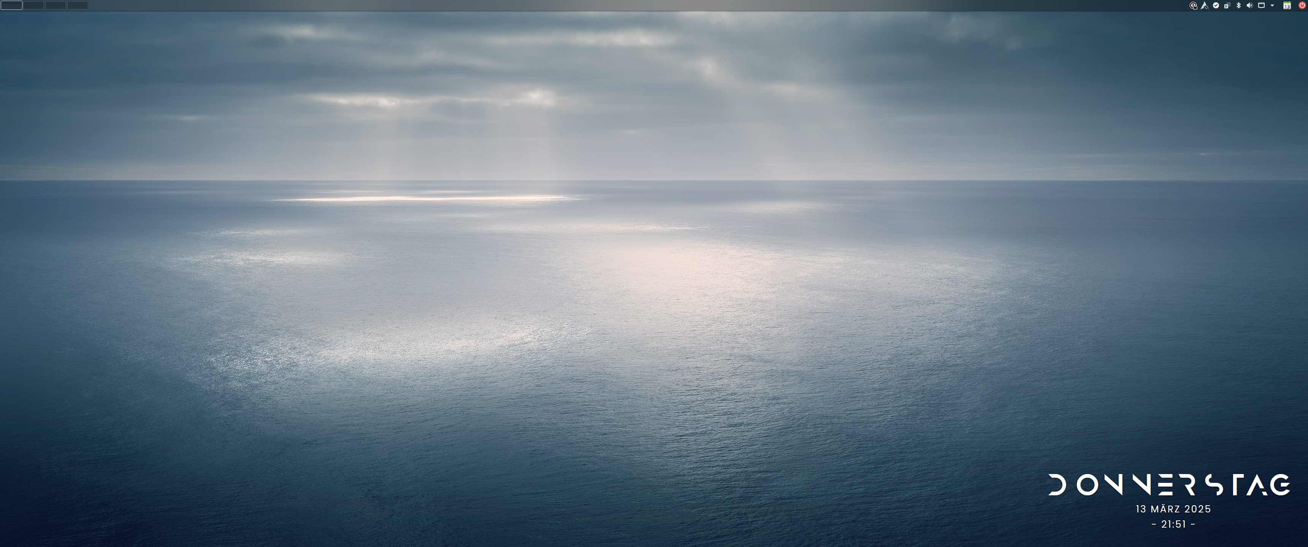Switch to the fourth workspace
1308x547 pixels.
78,5
